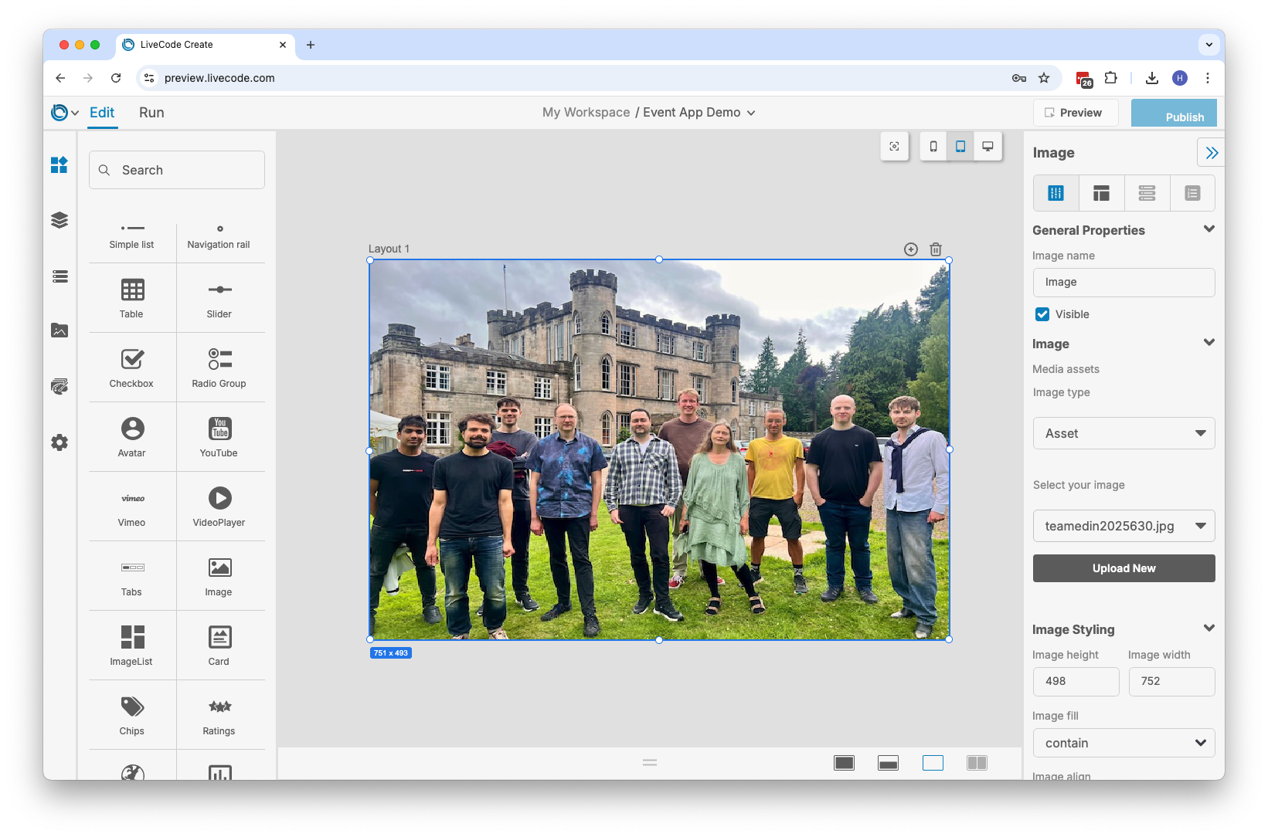
Task: Switch to mobile phone preview mode
Action: point(933,146)
